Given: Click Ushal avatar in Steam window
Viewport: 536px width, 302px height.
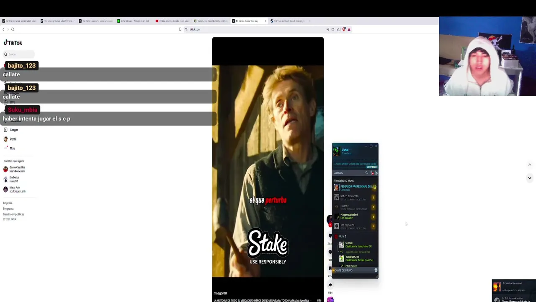Looking at the screenshot, I should (x=337, y=151).
